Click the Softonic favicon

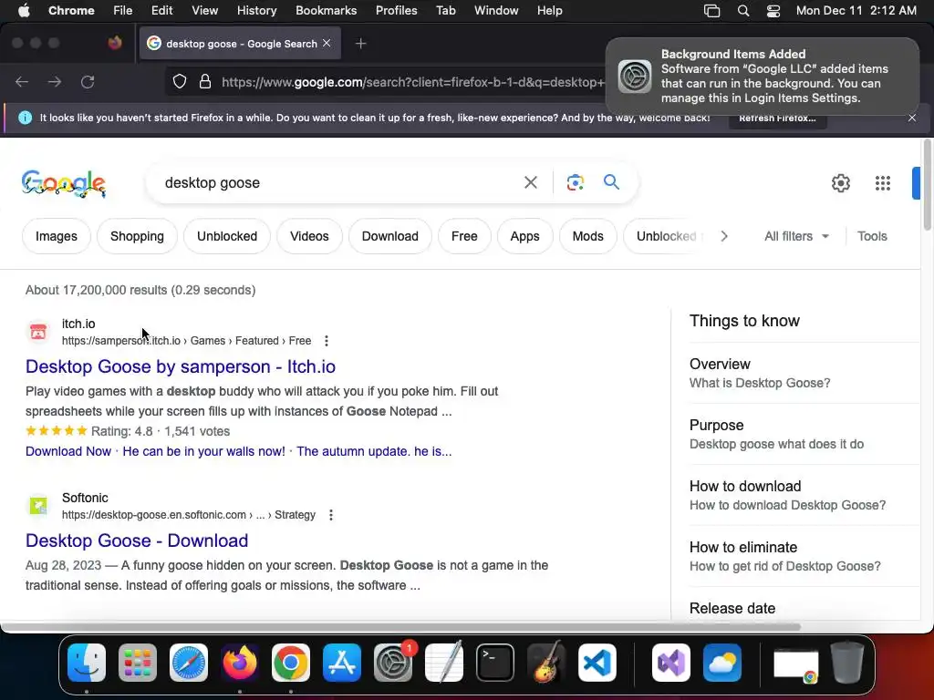pyautogui.click(x=38, y=506)
